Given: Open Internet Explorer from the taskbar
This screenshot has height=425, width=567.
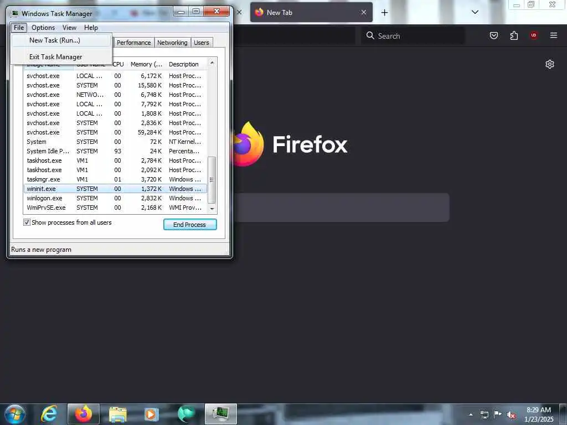Looking at the screenshot, I should point(49,414).
